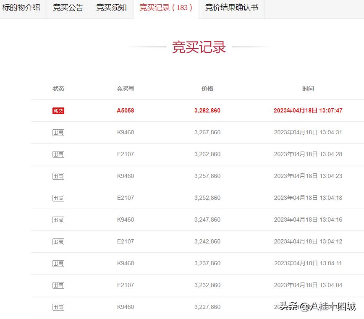Click the winning timestamp 2023年04月18日 13:07:47

pyautogui.click(x=308, y=110)
